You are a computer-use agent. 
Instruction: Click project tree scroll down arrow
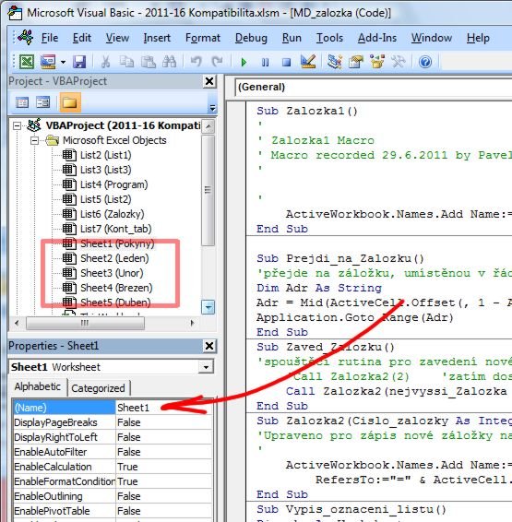coord(208,307)
